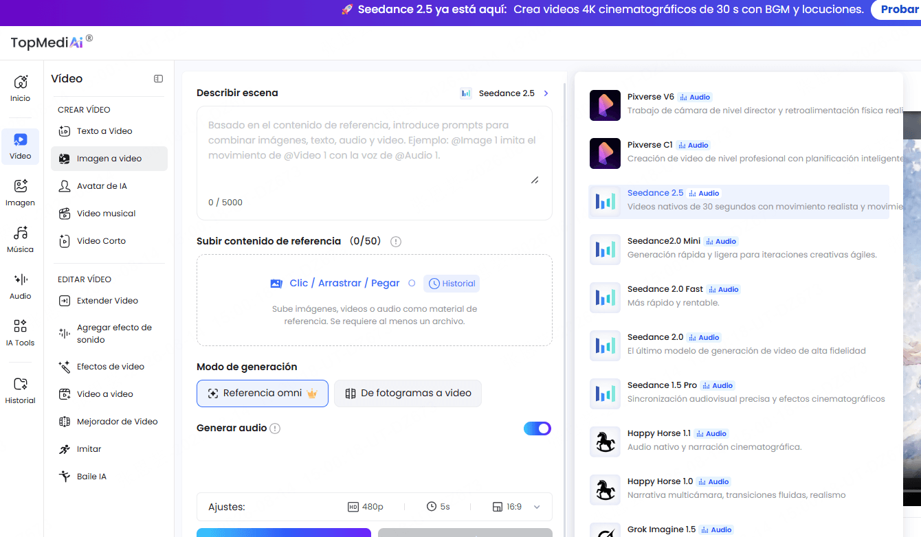Open the Imagen sidebar section

pyautogui.click(x=20, y=193)
